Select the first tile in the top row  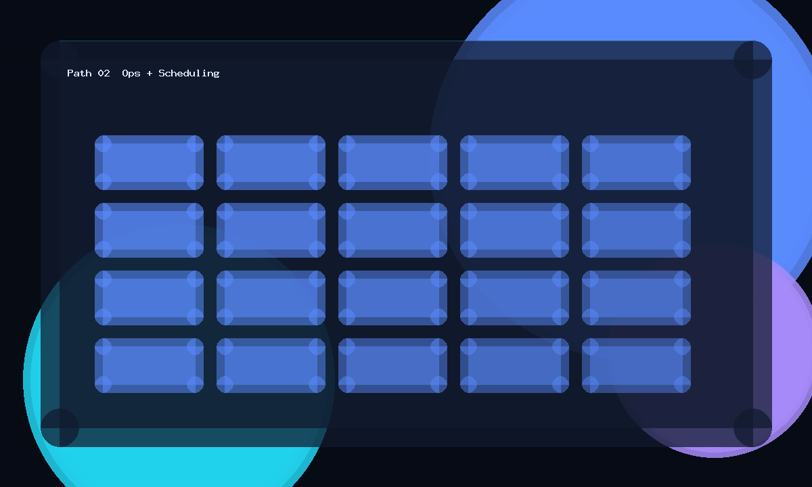tap(149, 162)
